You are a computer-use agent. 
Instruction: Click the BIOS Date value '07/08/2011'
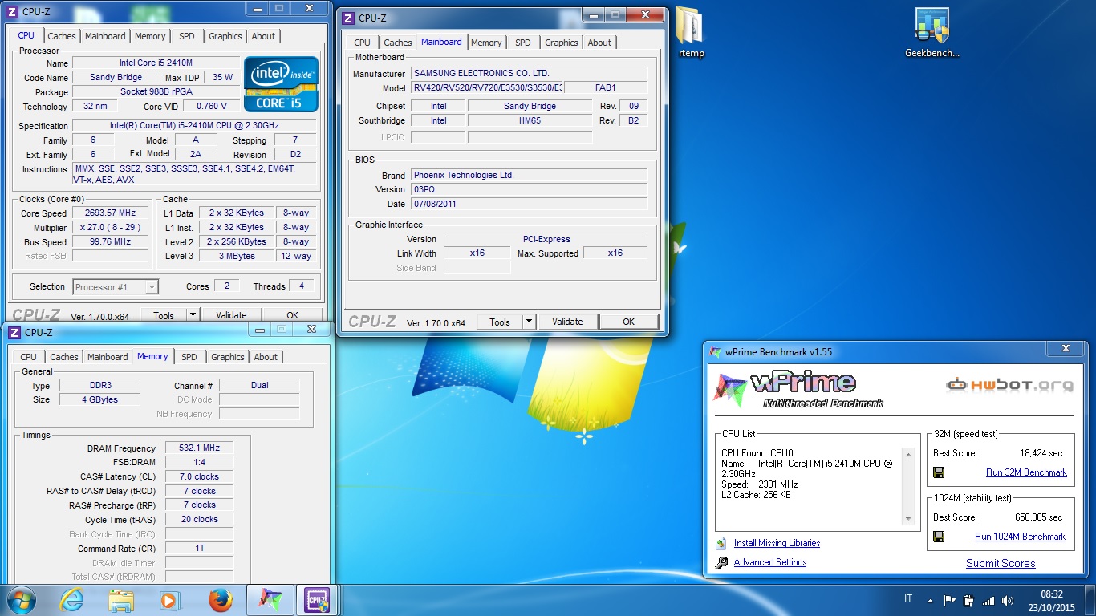coord(530,204)
